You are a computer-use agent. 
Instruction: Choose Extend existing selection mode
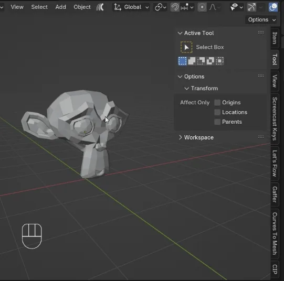(192, 61)
